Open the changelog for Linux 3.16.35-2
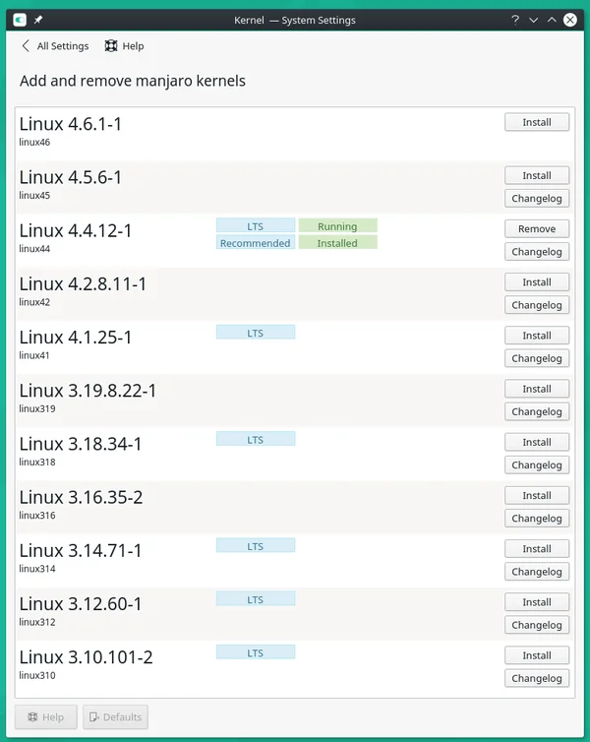This screenshot has height=742, width=590. (x=536, y=519)
